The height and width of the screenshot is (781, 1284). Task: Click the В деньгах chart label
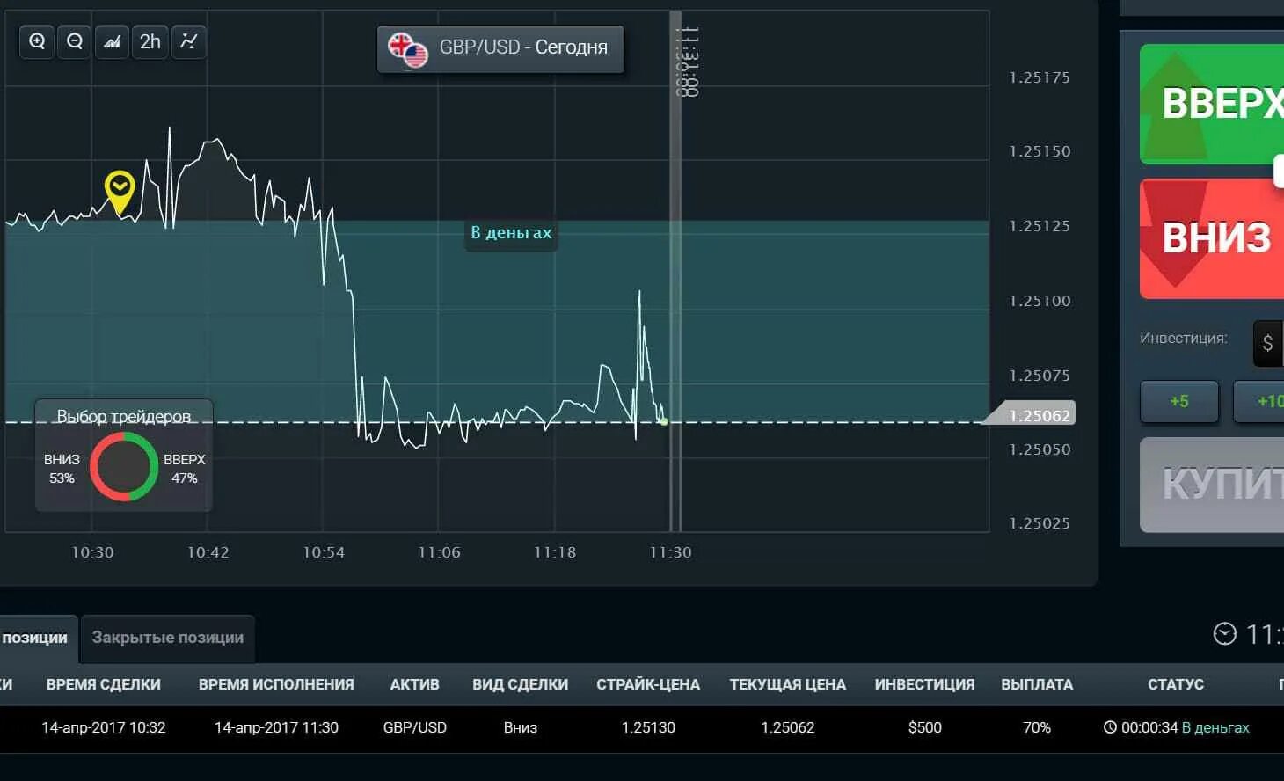tap(511, 233)
